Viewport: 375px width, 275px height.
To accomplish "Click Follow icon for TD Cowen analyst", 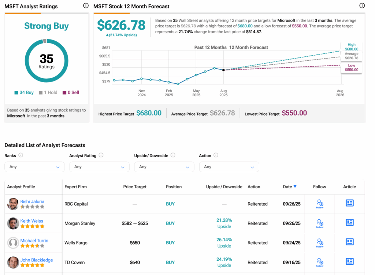I will coord(320,262).
